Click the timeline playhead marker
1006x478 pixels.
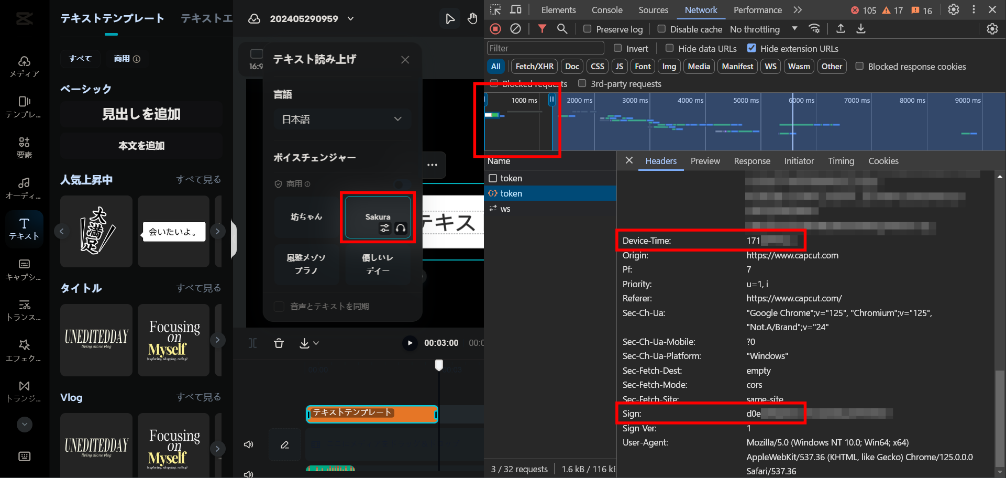coord(439,365)
